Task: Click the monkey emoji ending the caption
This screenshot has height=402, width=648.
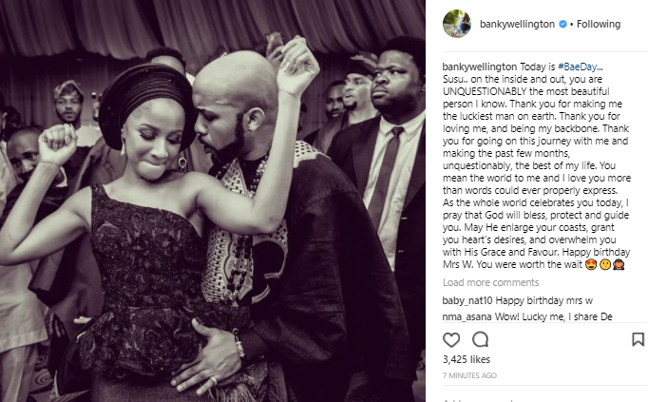Action: (x=619, y=265)
